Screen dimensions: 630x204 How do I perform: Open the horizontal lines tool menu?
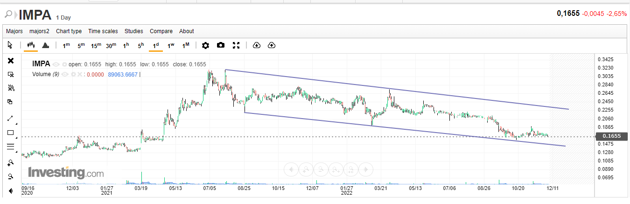tap(11, 147)
